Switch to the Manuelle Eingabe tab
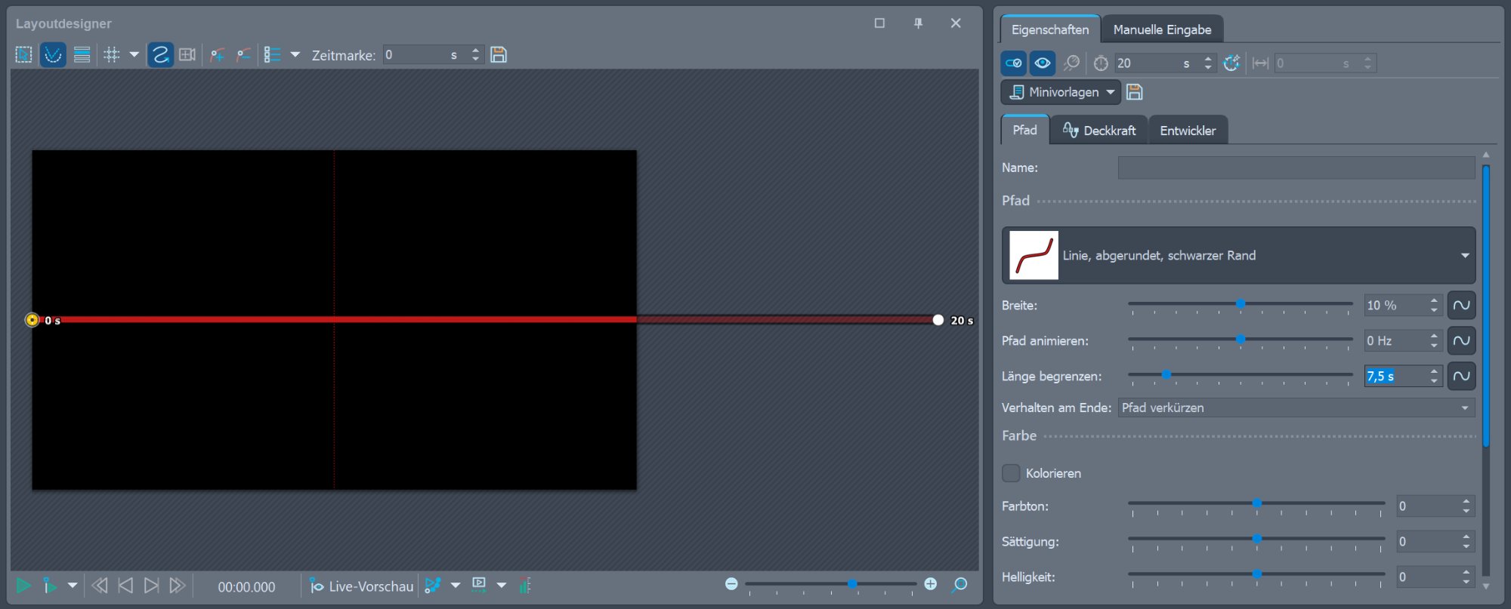 (x=1162, y=30)
